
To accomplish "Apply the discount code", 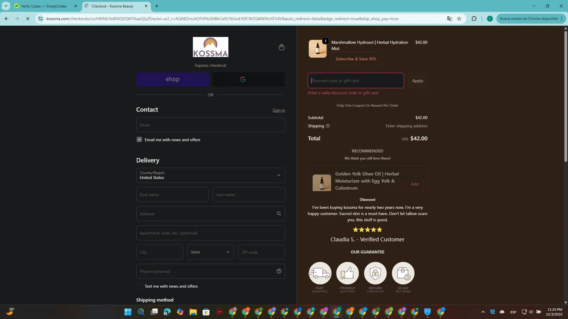I will pos(418,81).
